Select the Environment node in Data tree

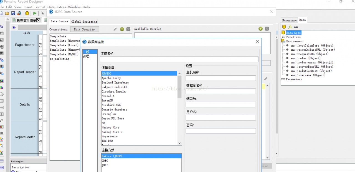(x=295, y=41)
